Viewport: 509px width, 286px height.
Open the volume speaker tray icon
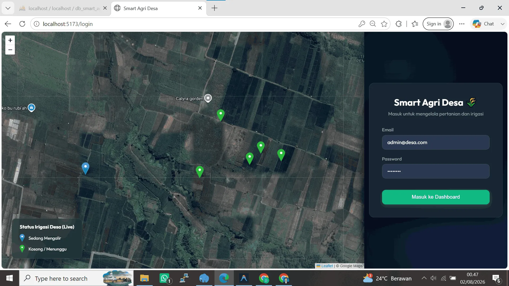pyautogui.click(x=433, y=278)
